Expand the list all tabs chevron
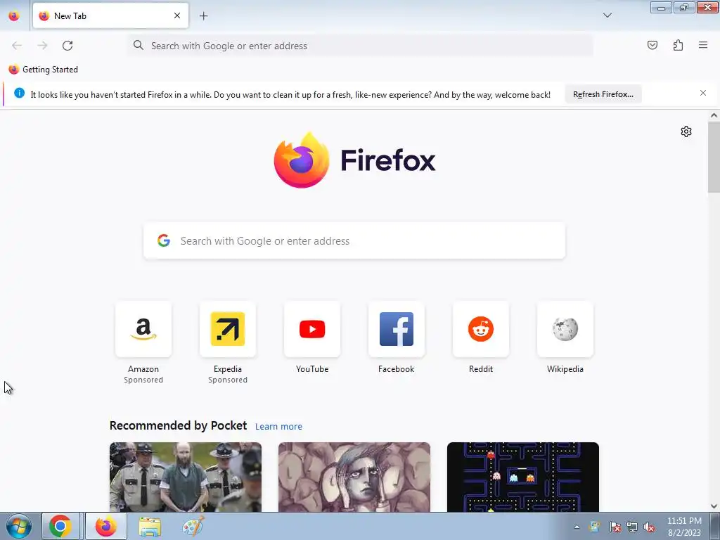The width and height of the screenshot is (720, 540). tap(607, 15)
